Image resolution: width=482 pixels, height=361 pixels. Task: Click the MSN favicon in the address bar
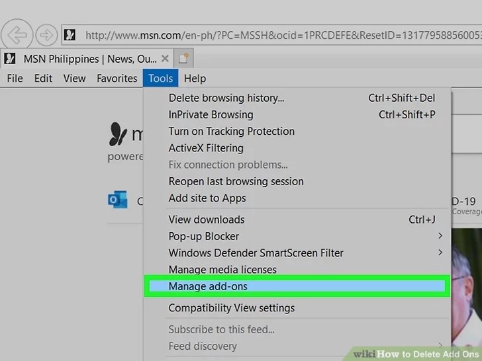click(x=70, y=34)
